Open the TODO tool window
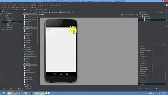 (x=29, y=89)
